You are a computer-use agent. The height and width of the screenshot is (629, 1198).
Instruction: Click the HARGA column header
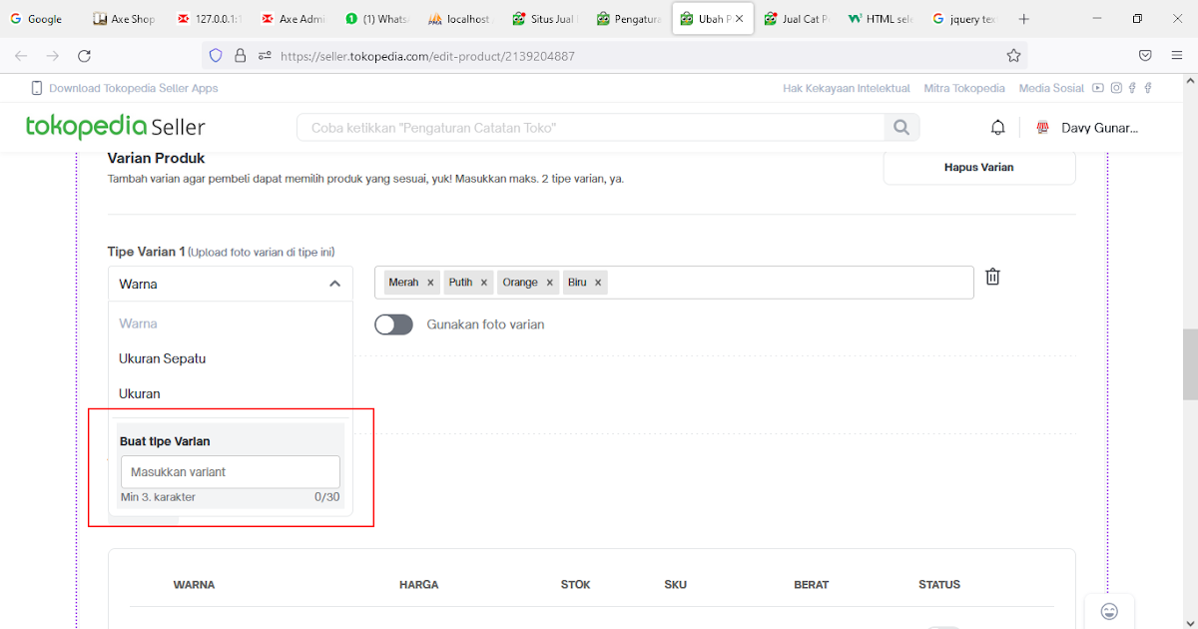pyautogui.click(x=418, y=585)
